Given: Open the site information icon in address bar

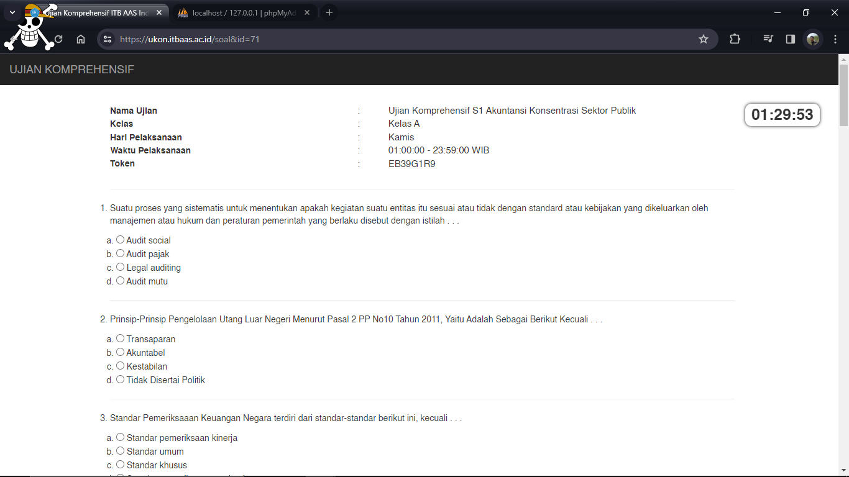Looking at the screenshot, I should (x=108, y=39).
